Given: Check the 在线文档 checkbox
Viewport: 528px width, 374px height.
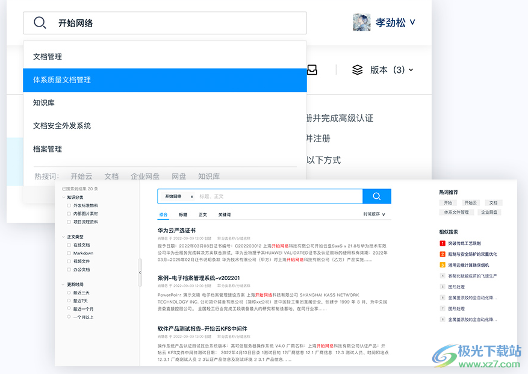Looking at the screenshot, I should pos(69,245).
